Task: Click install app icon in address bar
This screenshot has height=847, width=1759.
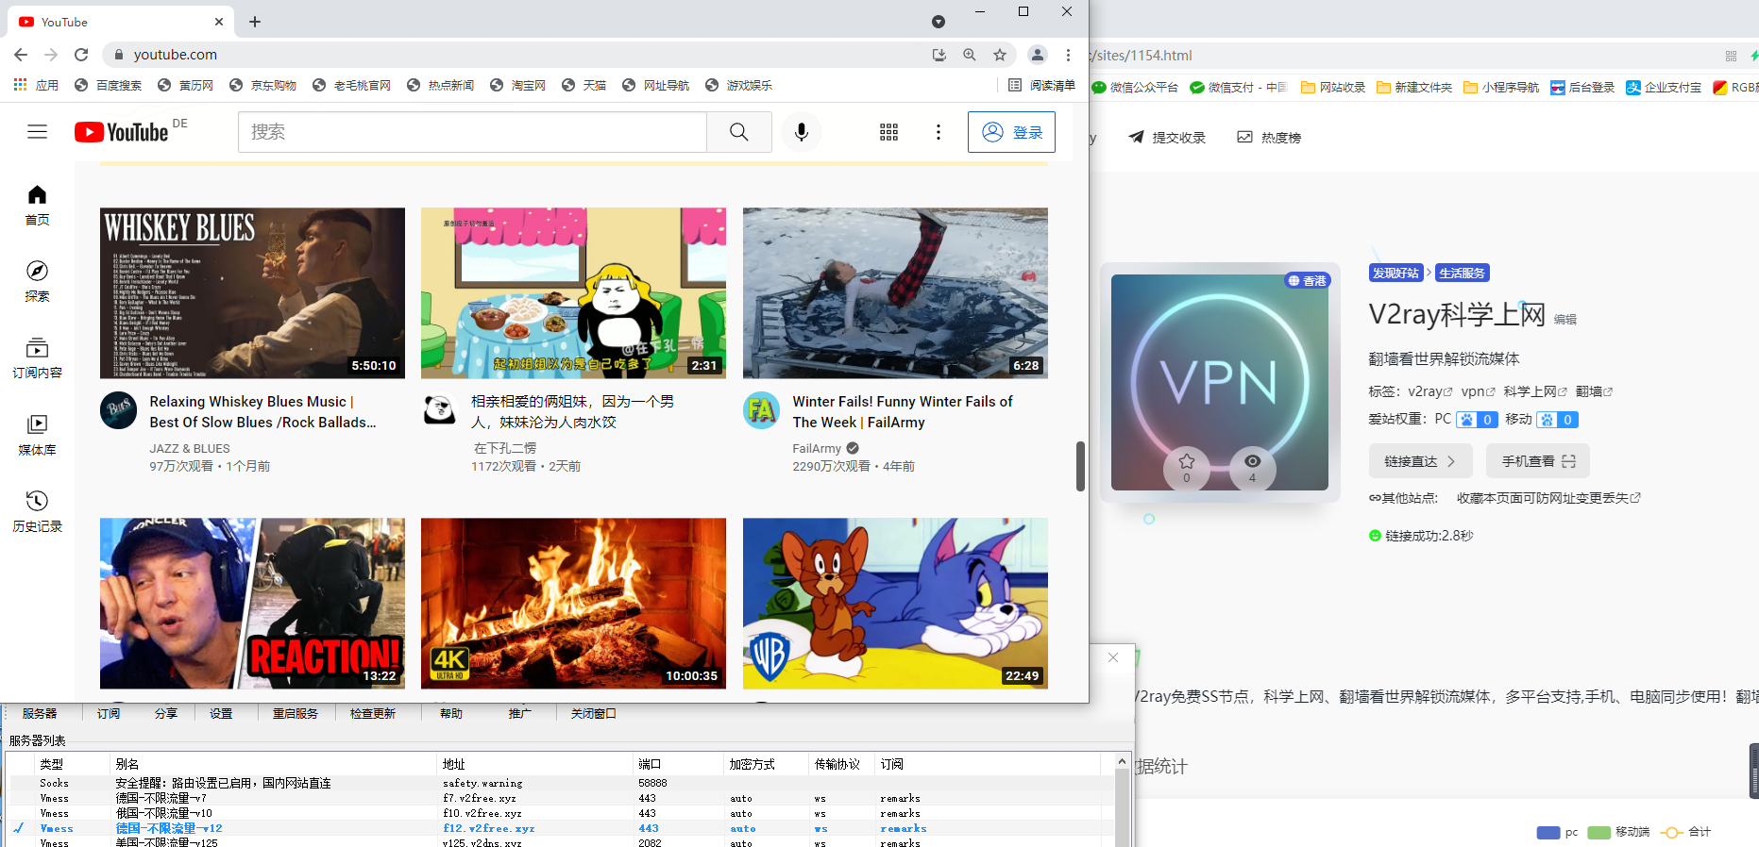Action: [x=939, y=55]
